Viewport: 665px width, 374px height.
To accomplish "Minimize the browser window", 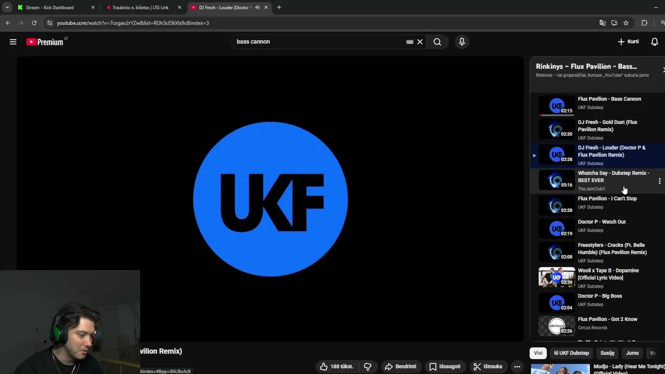I will [x=657, y=7].
